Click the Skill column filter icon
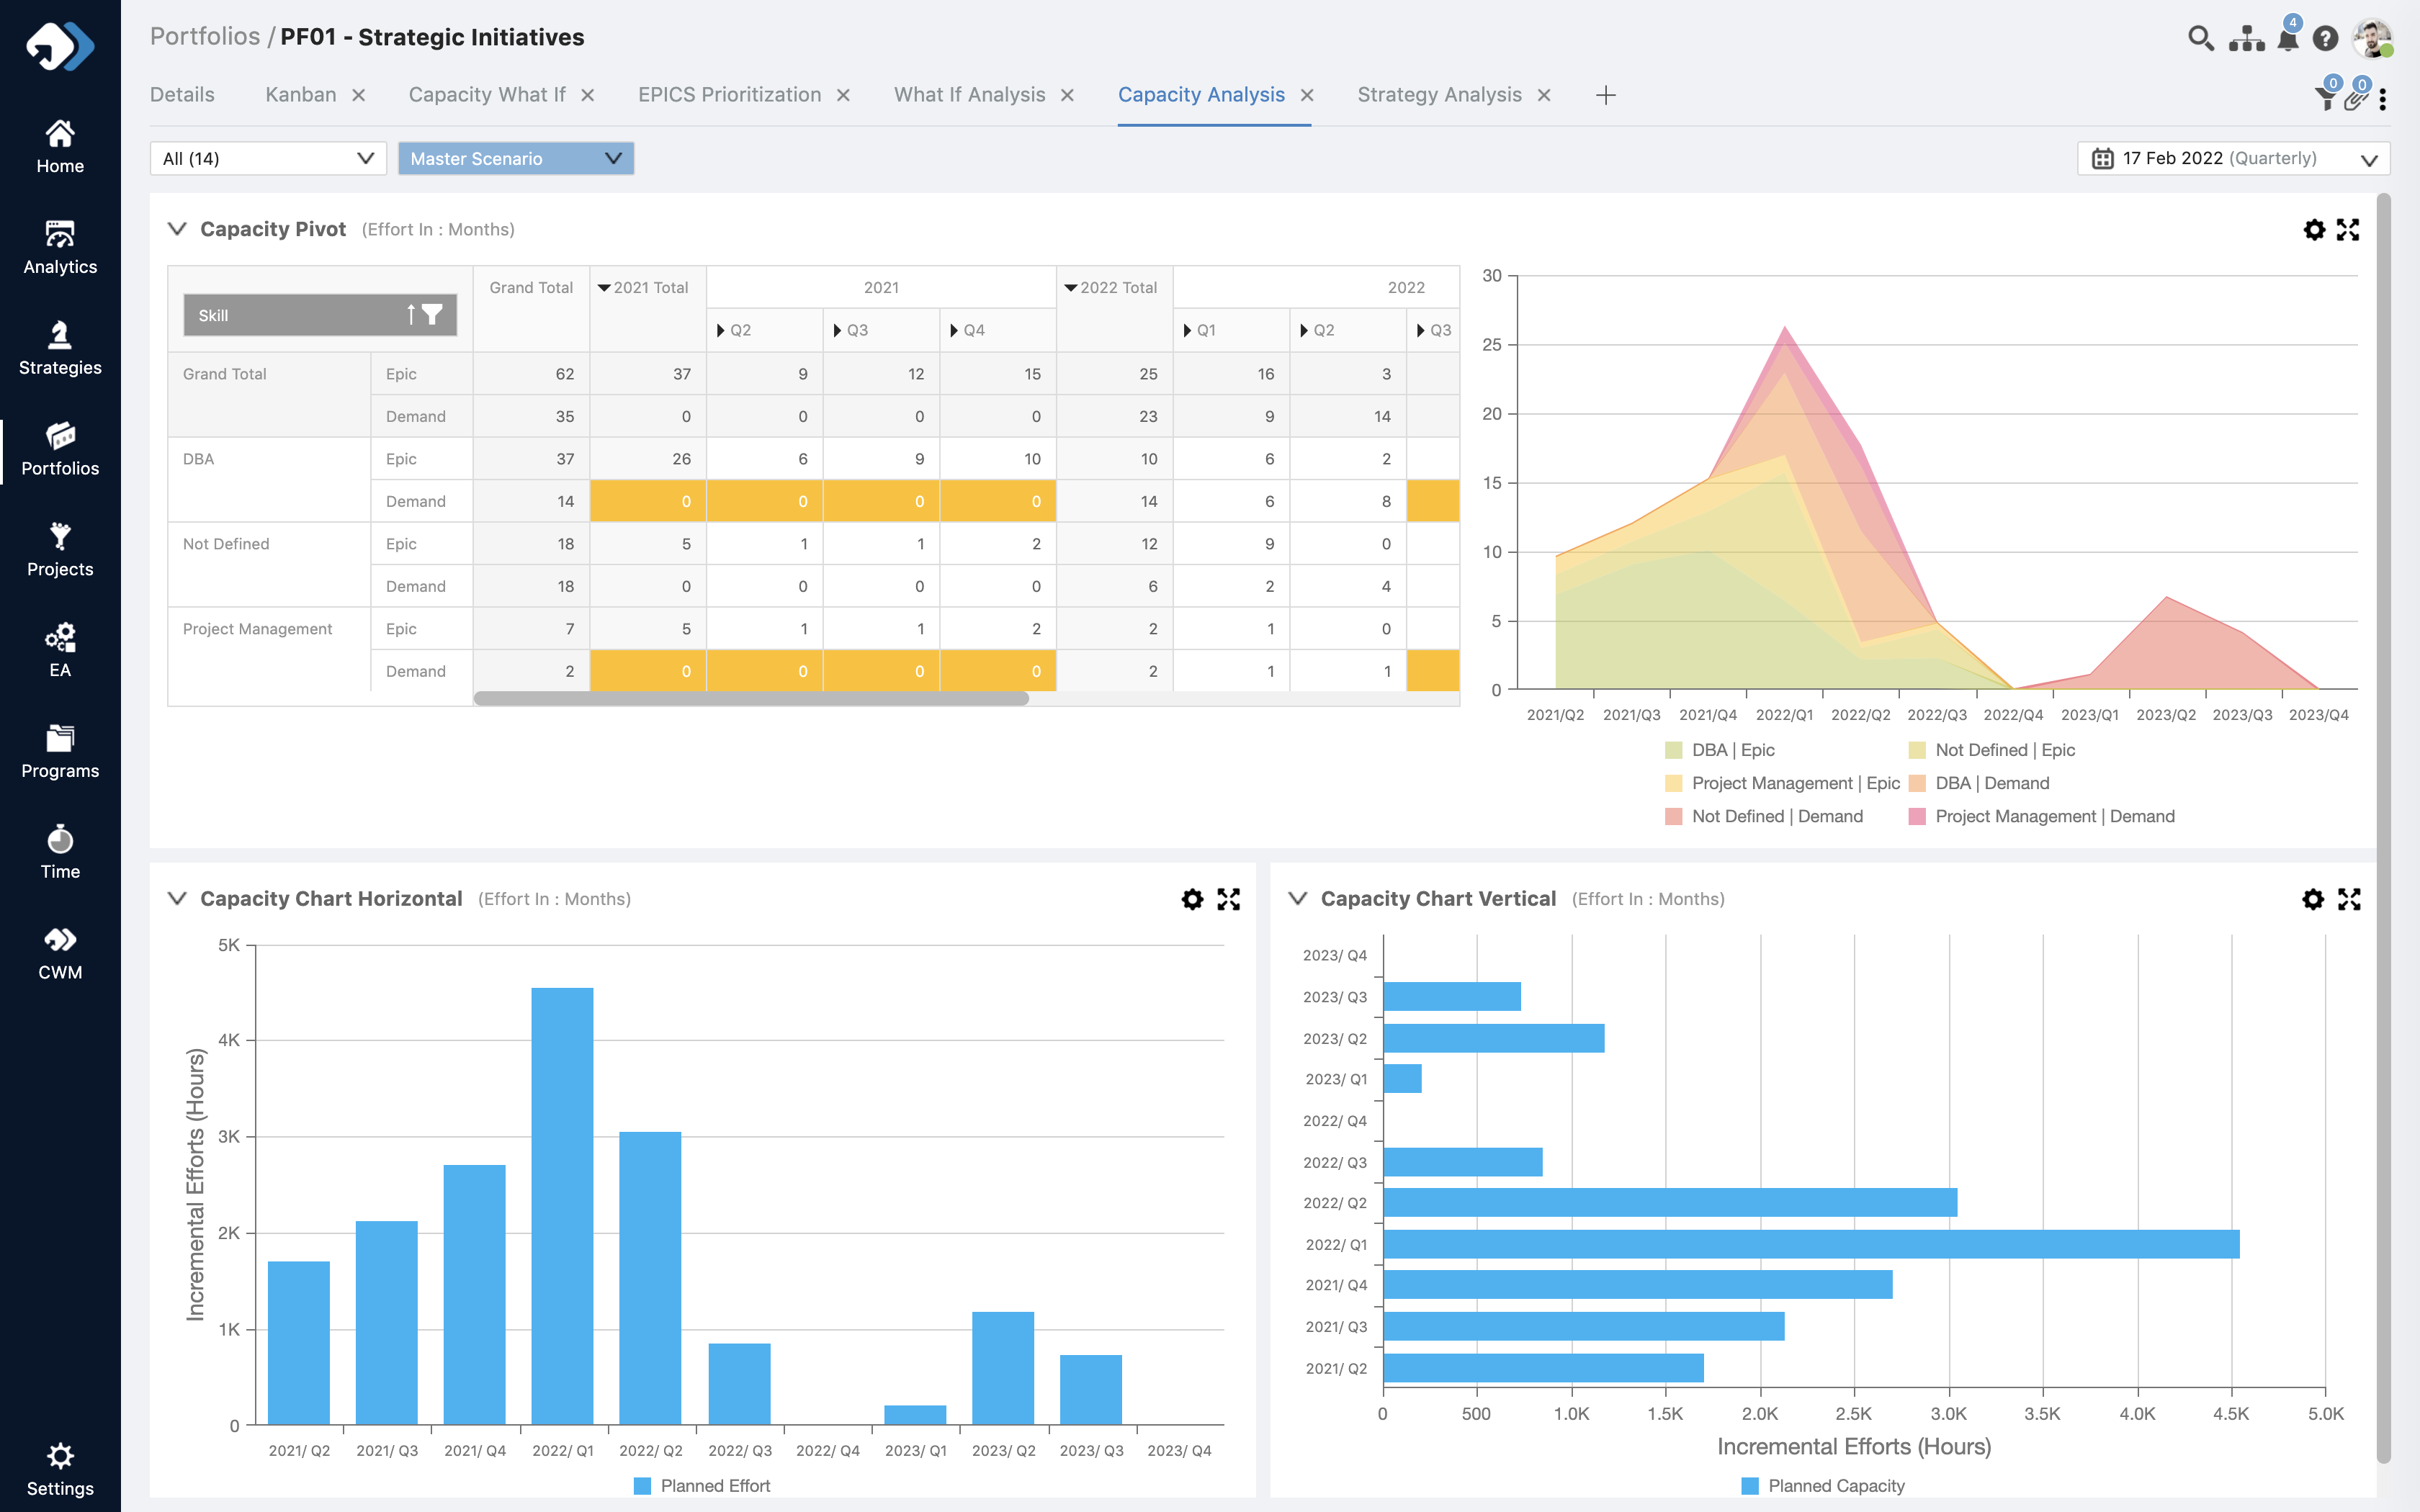The image size is (2420, 1512). coord(432,315)
